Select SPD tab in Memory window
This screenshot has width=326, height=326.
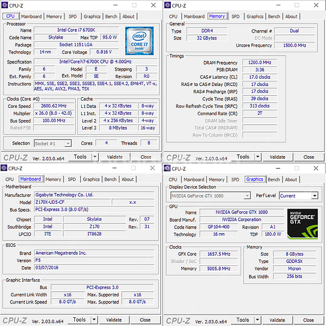235,17
